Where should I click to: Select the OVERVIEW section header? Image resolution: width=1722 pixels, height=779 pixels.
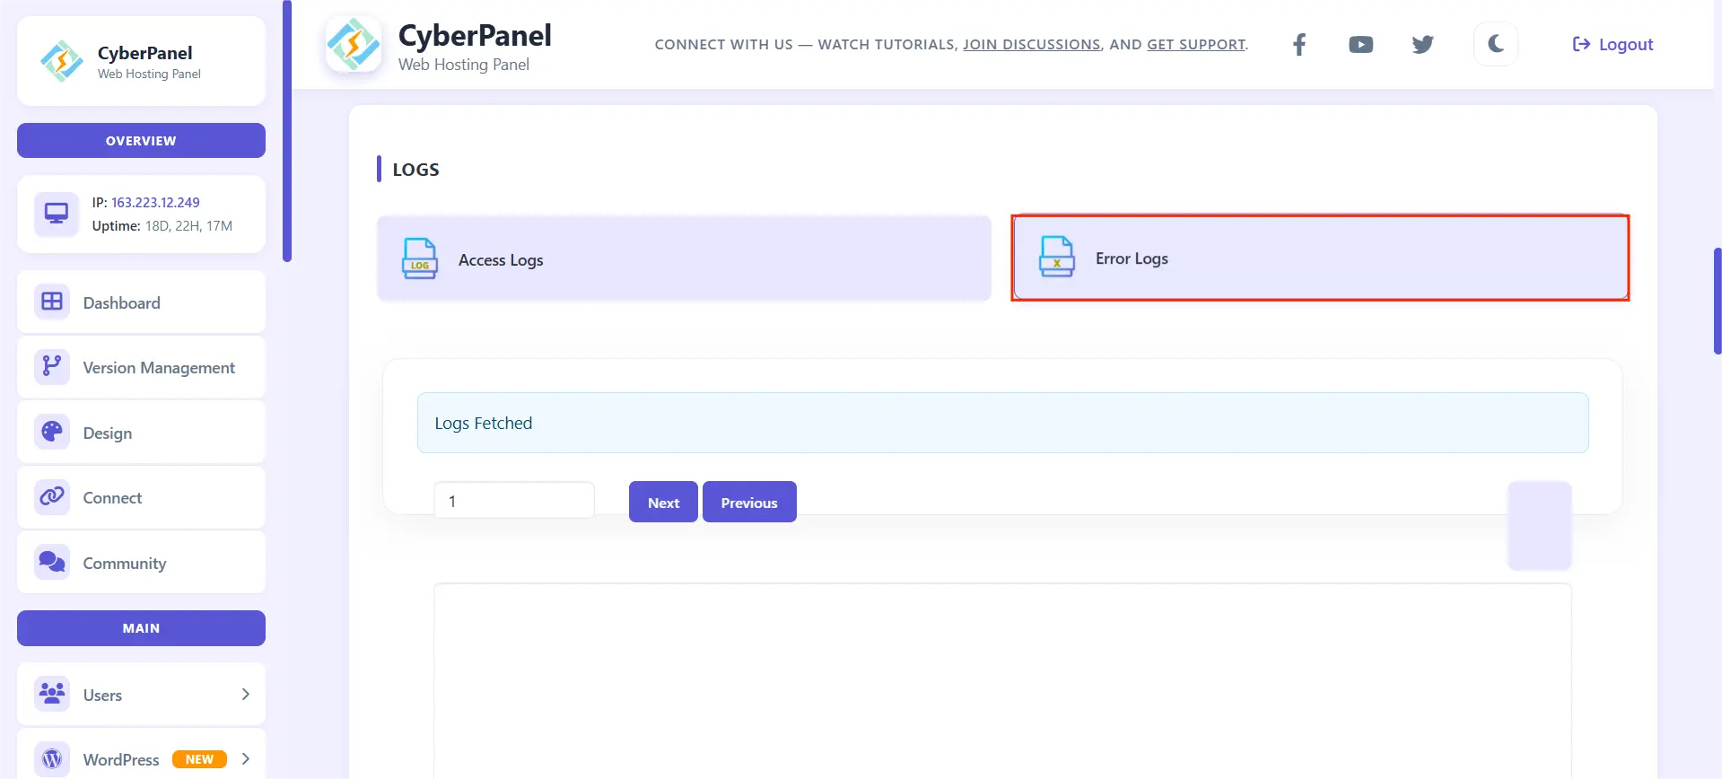click(x=141, y=141)
